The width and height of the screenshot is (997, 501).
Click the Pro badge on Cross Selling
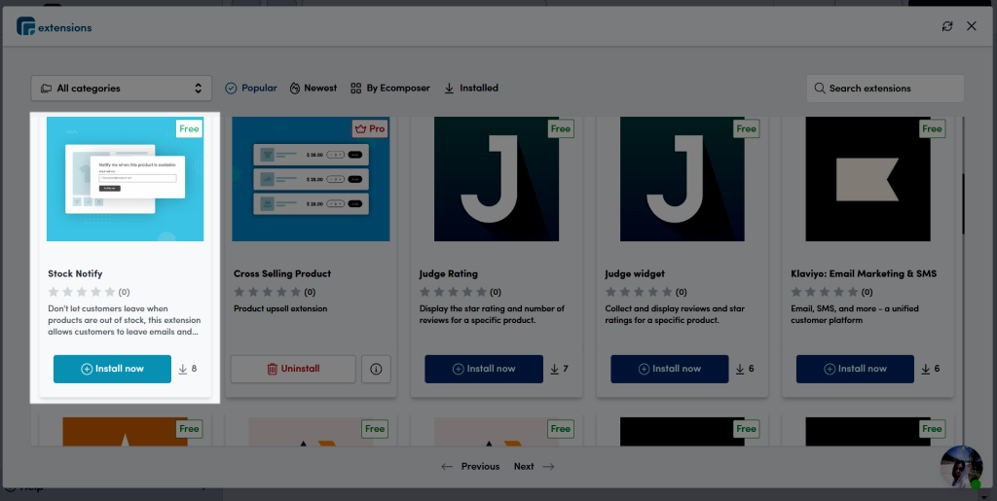pos(369,129)
